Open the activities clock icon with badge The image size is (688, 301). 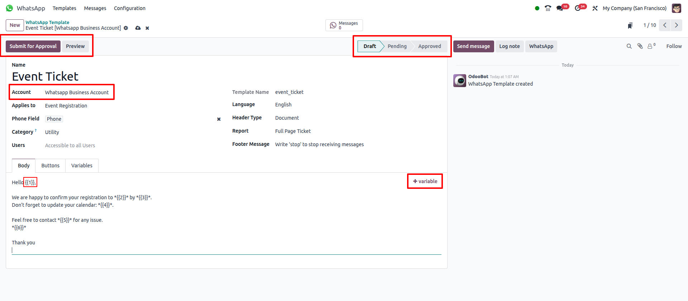[578, 8]
